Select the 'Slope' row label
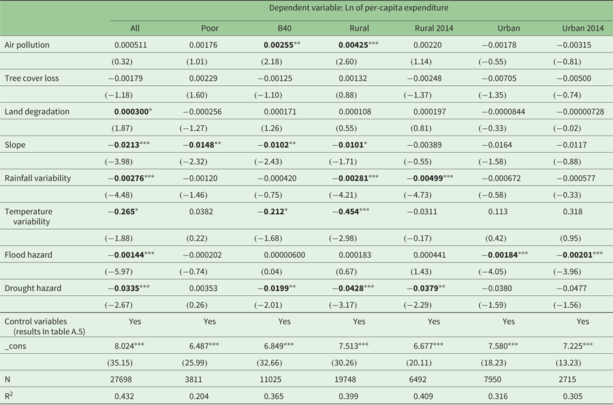The image size is (613, 405). pyautogui.click(x=16, y=145)
